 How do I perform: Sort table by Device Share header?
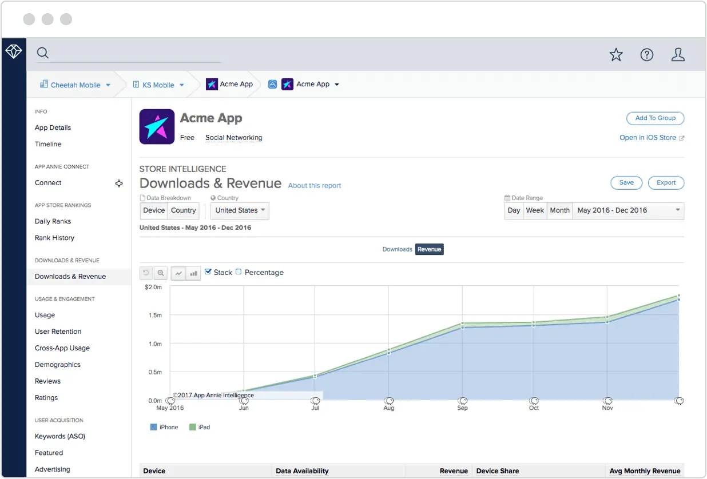coord(498,472)
